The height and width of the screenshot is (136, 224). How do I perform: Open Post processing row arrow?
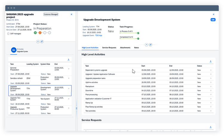click(211, 95)
